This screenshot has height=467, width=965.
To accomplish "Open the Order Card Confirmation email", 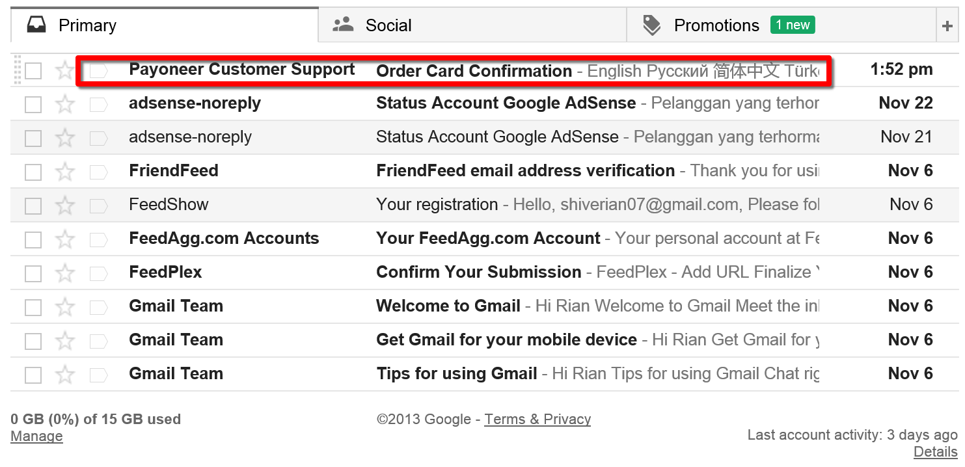I will 474,70.
